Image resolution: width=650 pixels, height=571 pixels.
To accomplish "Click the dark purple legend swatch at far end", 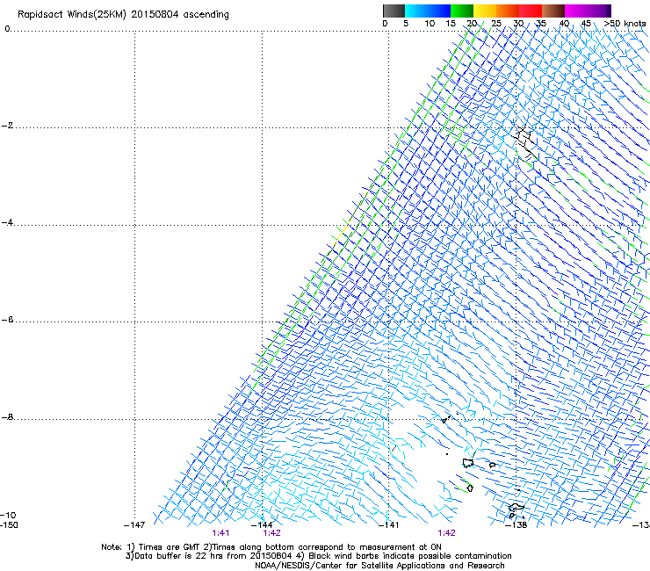I will (x=609, y=11).
